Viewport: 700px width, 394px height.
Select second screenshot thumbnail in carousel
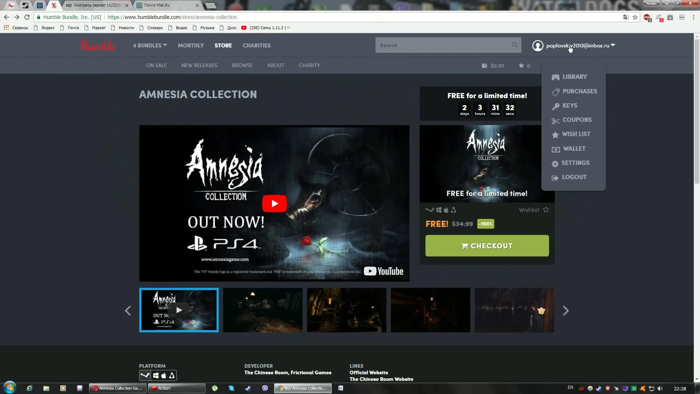pyautogui.click(x=262, y=310)
